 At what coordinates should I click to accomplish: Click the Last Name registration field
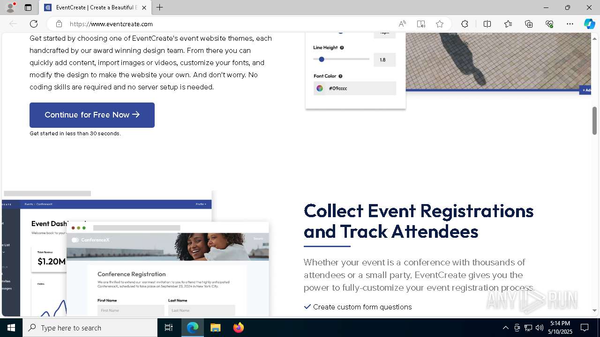pos(202,310)
